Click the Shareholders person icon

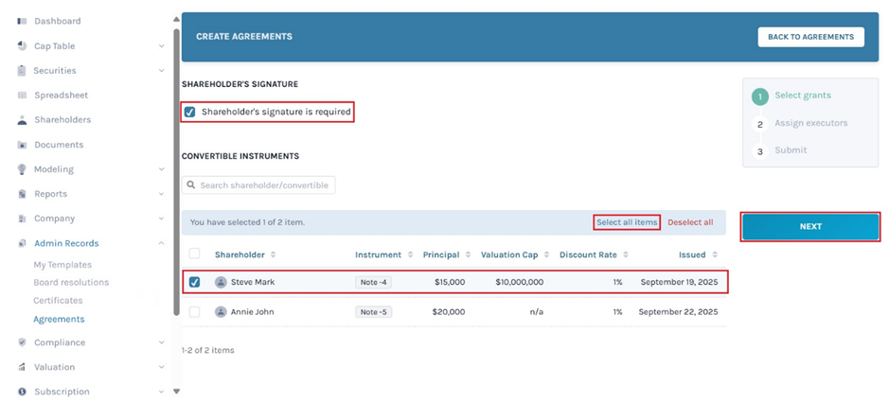22,120
